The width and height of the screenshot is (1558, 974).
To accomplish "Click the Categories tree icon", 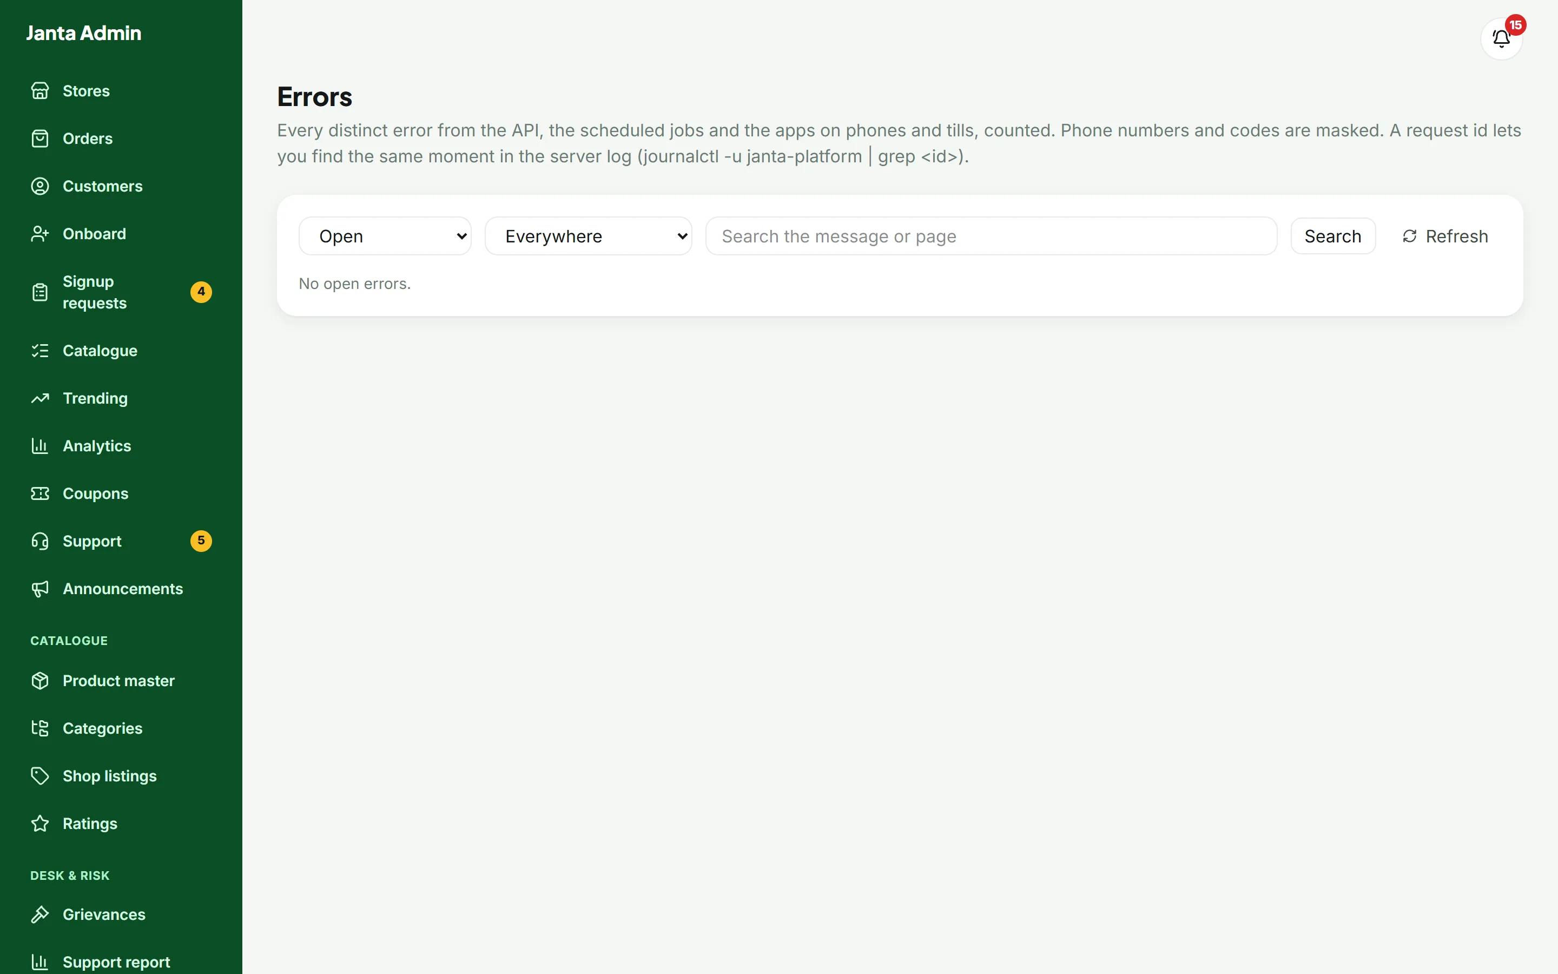I will [x=40, y=728].
